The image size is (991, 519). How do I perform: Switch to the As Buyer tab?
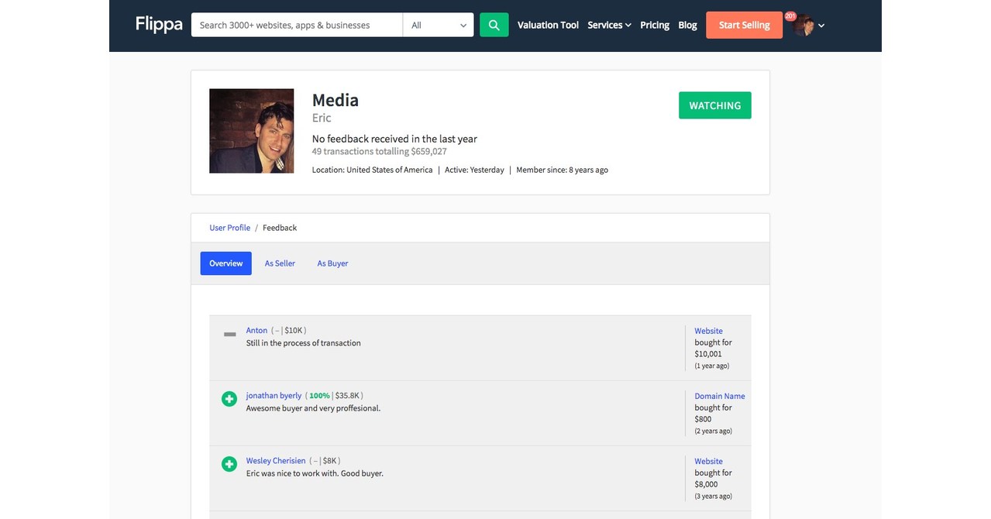(x=332, y=263)
